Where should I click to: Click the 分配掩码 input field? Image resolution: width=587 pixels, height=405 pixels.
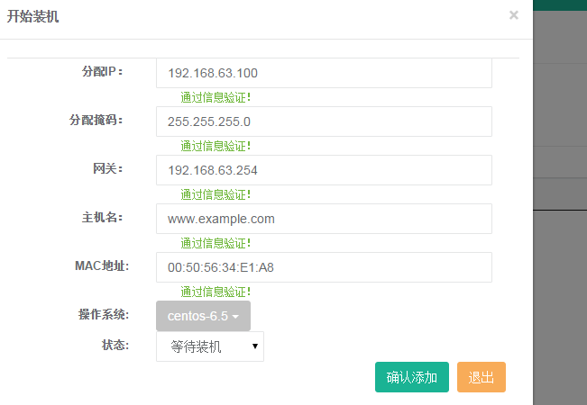(324, 121)
